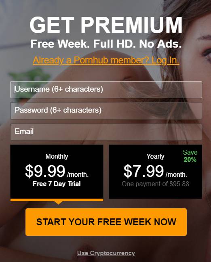
Task: Click into the Email field
Action: coord(106,132)
